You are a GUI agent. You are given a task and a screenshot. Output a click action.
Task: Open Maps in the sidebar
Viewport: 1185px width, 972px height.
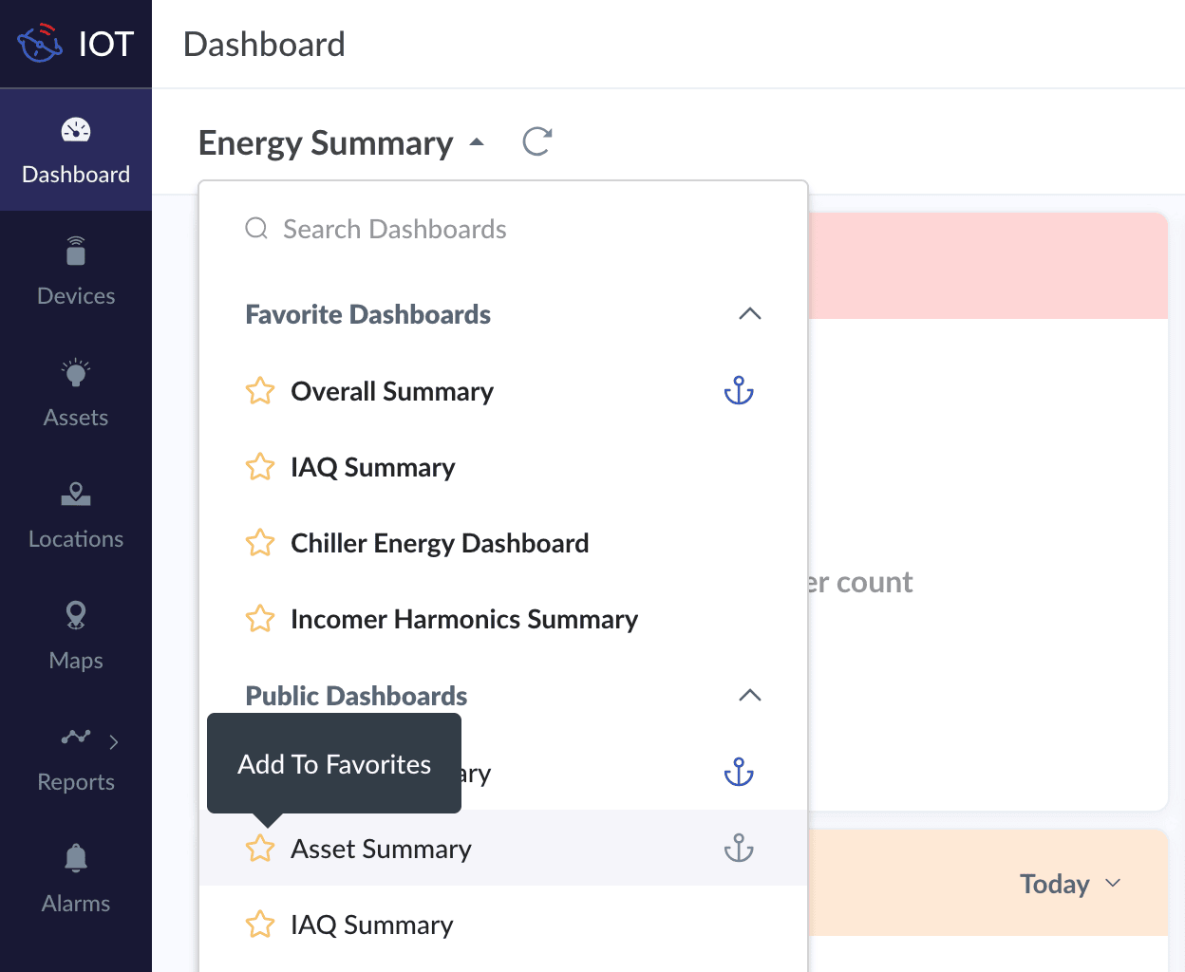[76, 636]
